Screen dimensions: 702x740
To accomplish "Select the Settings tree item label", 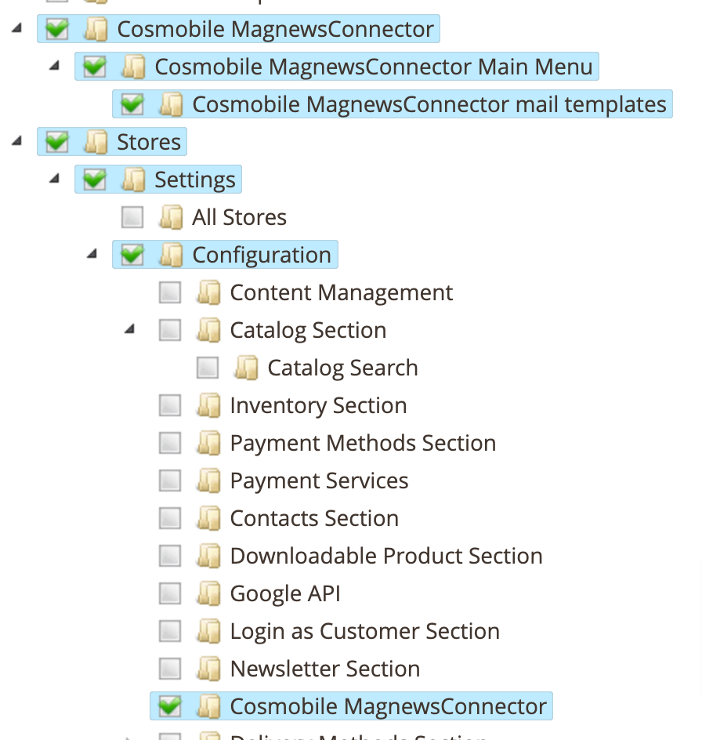I will 195,180.
